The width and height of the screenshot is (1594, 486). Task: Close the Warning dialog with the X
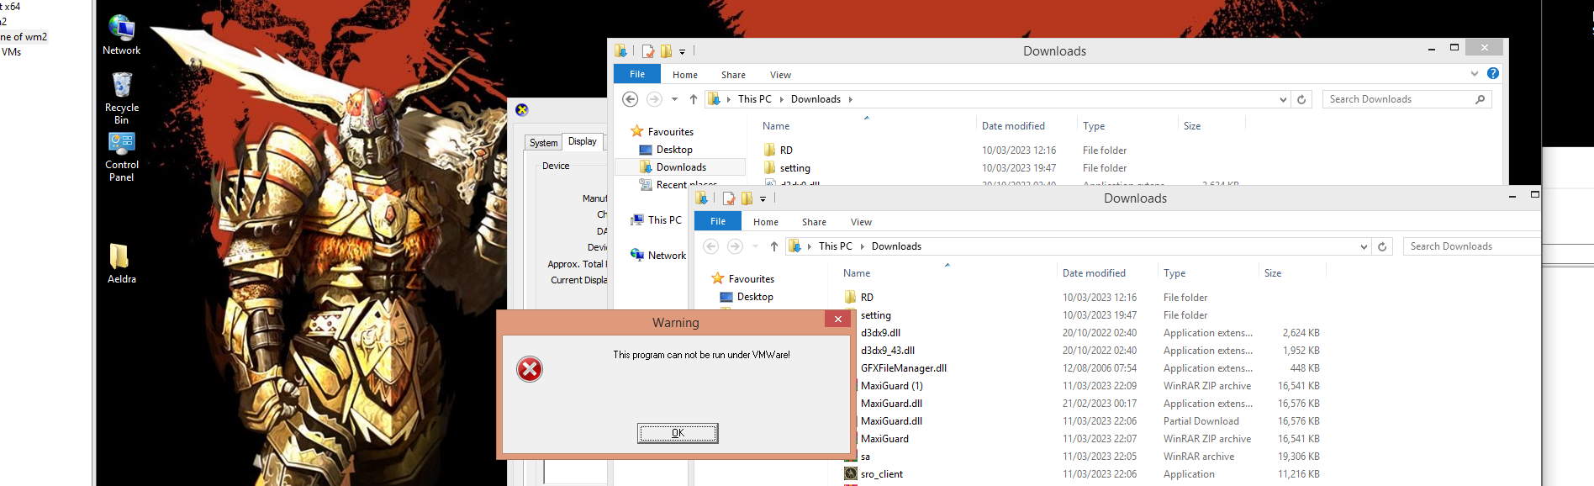coord(837,320)
